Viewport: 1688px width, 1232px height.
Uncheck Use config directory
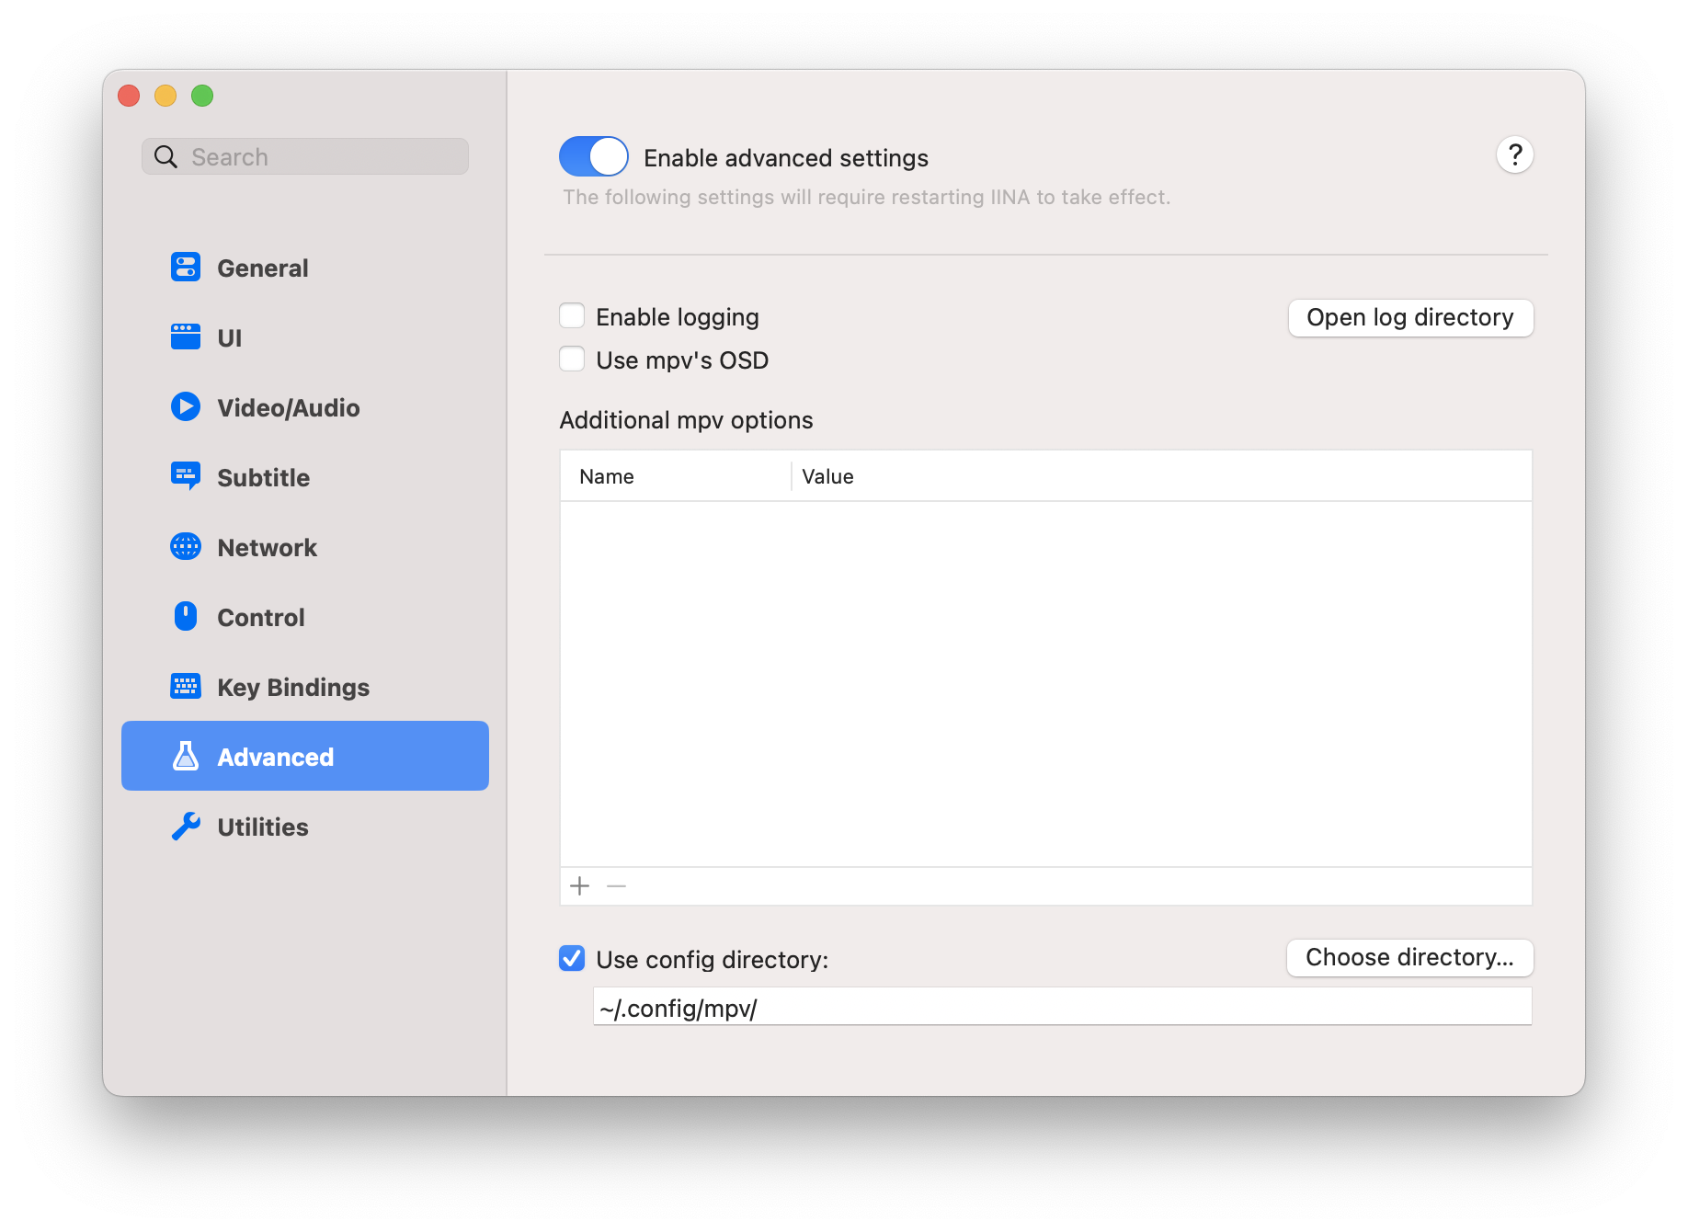coord(572,959)
